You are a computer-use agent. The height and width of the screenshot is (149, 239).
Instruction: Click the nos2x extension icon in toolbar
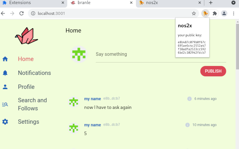coord(205,13)
